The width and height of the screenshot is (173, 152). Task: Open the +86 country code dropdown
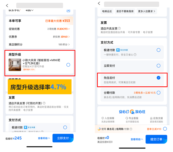[29, 10]
